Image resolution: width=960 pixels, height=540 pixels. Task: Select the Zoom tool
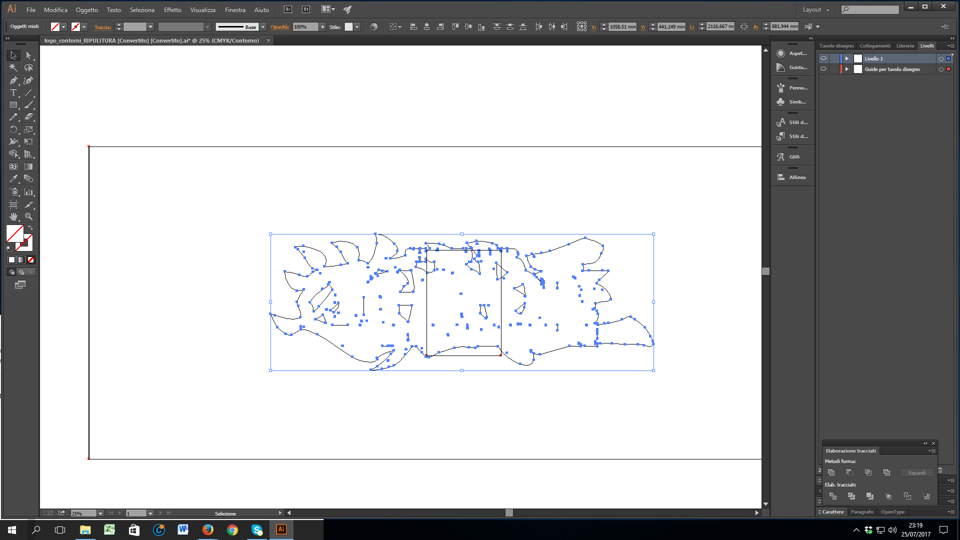29,216
